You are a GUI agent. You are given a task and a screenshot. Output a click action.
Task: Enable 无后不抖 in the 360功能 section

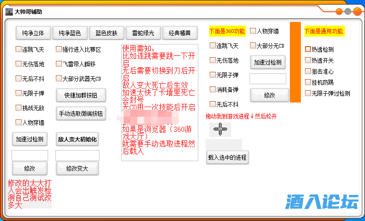212,104
